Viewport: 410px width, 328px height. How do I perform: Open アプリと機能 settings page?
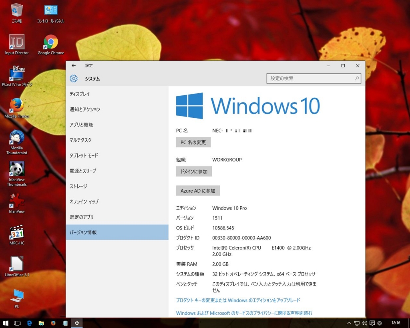pos(117,125)
